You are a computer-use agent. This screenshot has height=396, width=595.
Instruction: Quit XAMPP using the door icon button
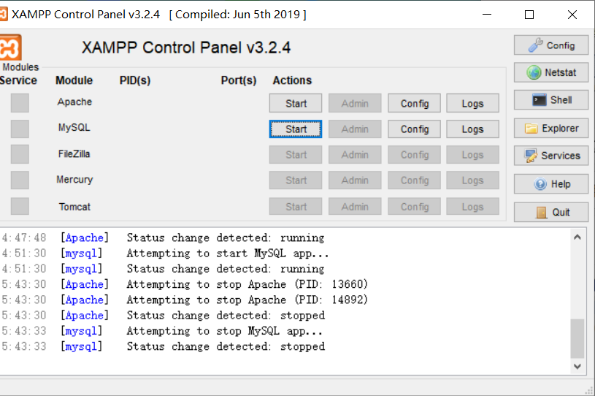(x=551, y=212)
